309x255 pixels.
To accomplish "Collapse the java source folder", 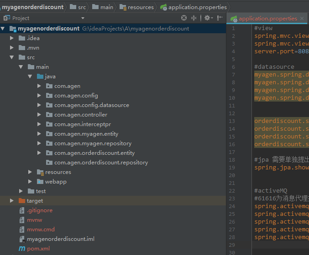I will (x=30, y=76).
